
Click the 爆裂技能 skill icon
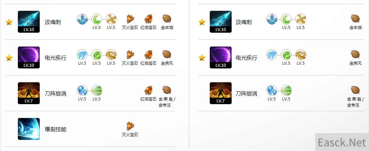29,129
